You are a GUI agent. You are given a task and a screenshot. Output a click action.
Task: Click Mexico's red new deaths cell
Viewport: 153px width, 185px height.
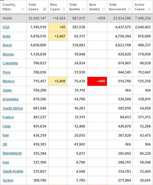pos(97,81)
